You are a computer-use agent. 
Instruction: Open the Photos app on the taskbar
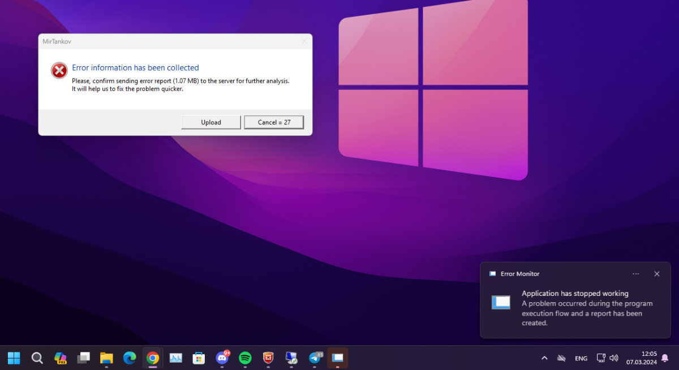[x=175, y=358]
